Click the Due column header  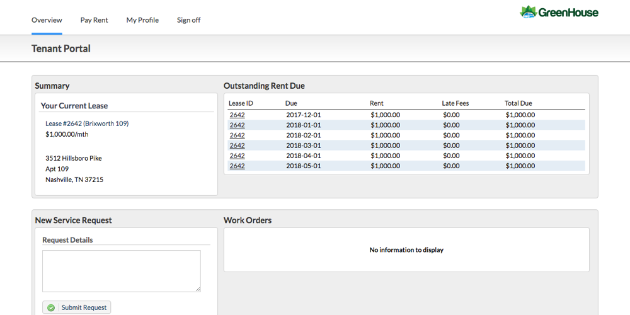pyautogui.click(x=291, y=103)
